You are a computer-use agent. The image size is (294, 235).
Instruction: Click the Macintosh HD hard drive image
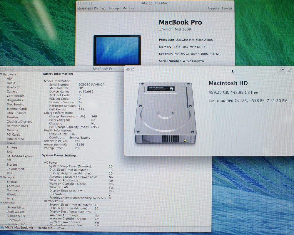click(165, 113)
